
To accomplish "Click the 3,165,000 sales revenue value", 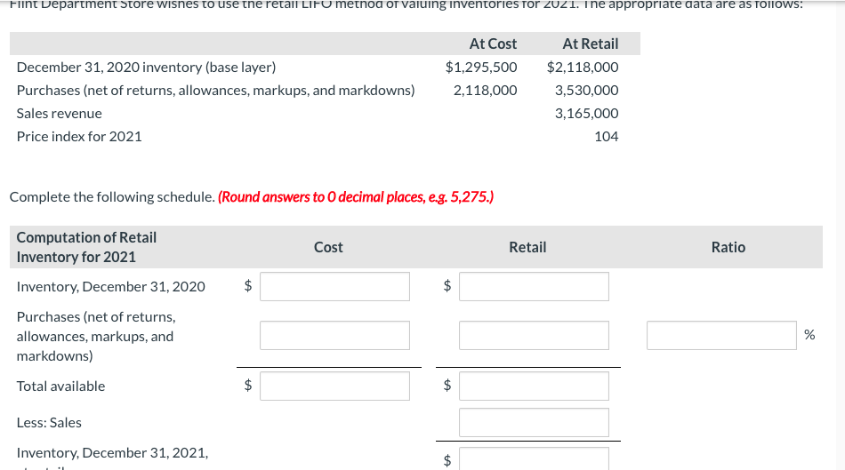I will point(587,114).
